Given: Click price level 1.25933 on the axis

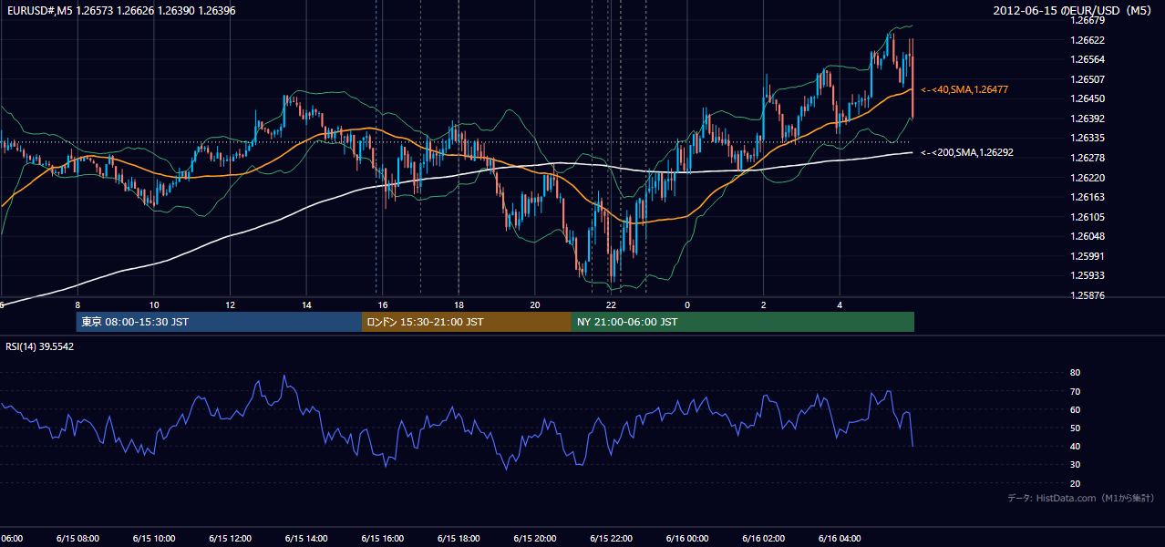Looking at the screenshot, I should [x=1087, y=275].
